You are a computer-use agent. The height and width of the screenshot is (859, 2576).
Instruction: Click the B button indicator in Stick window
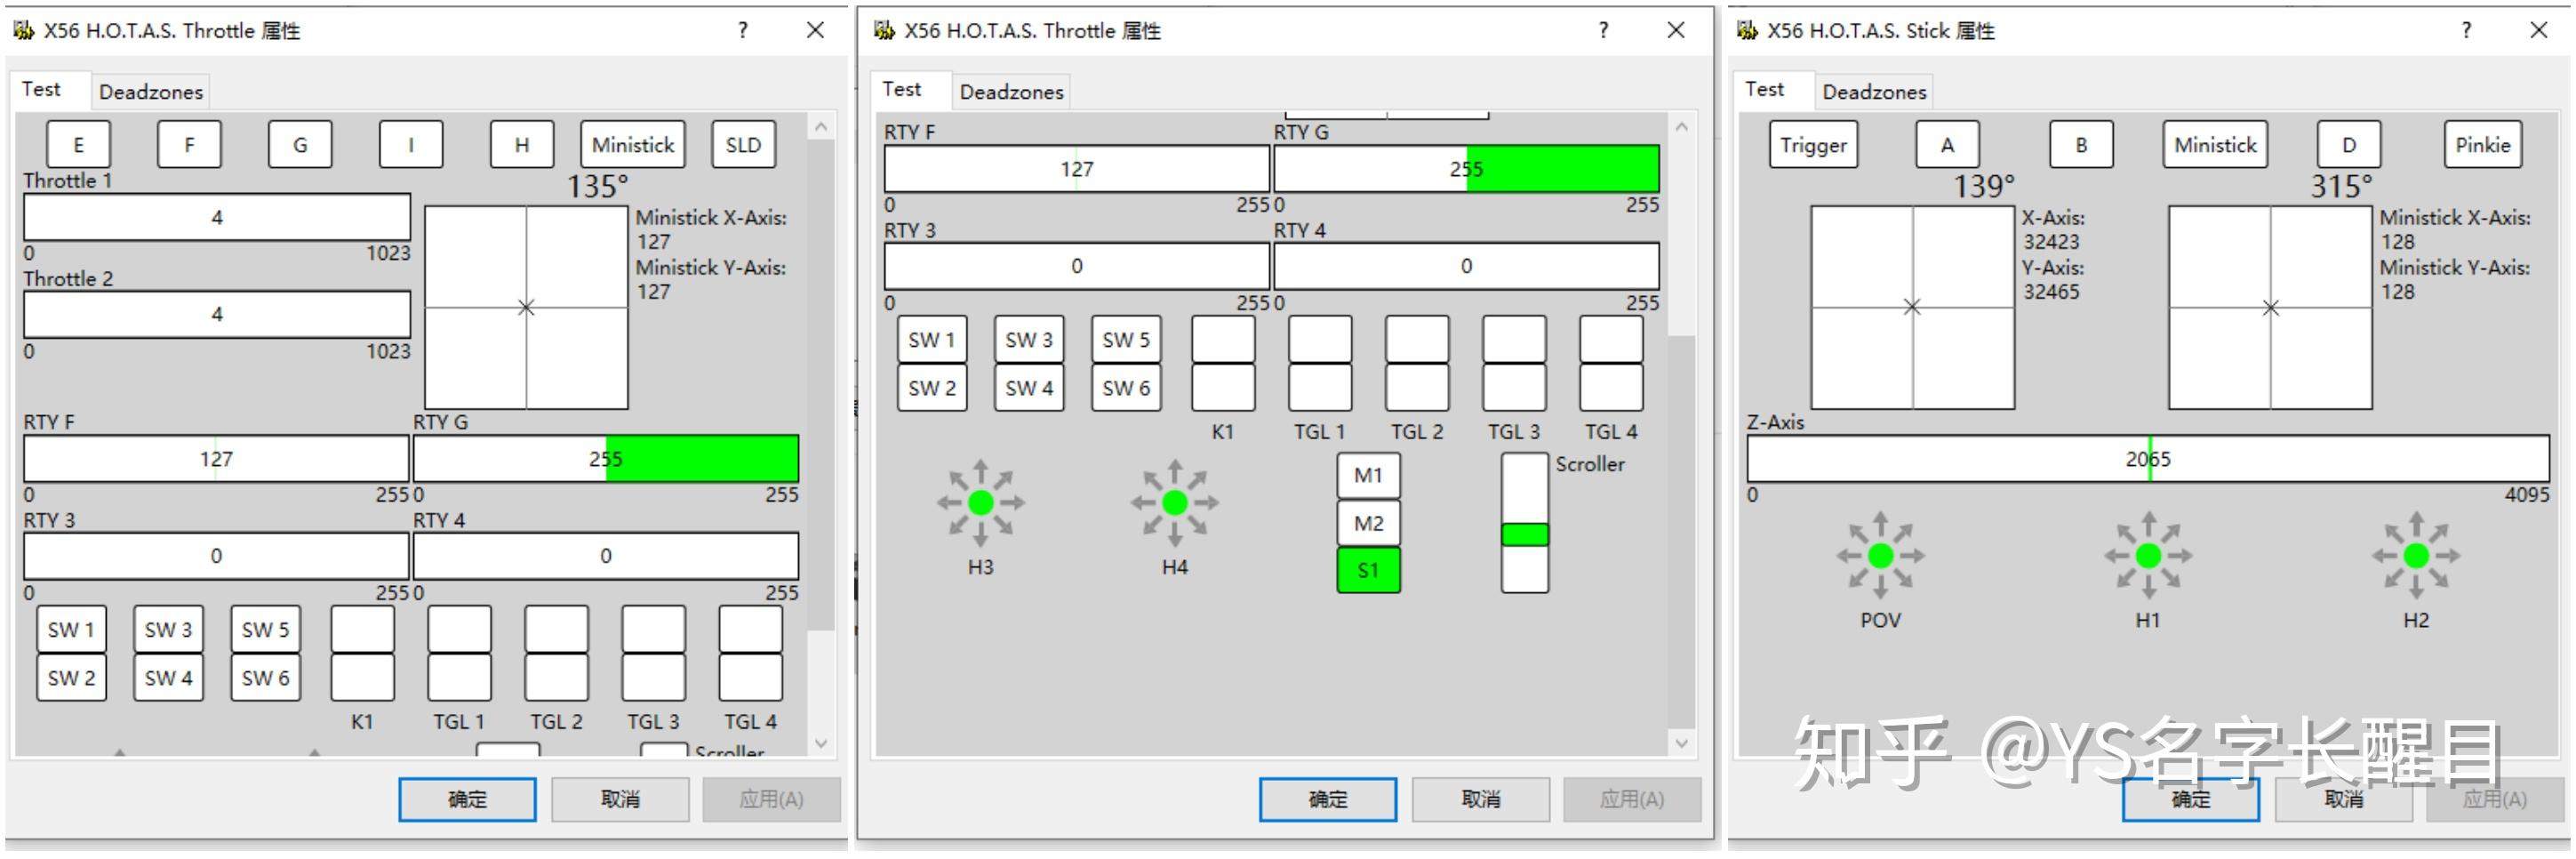tap(2081, 145)
